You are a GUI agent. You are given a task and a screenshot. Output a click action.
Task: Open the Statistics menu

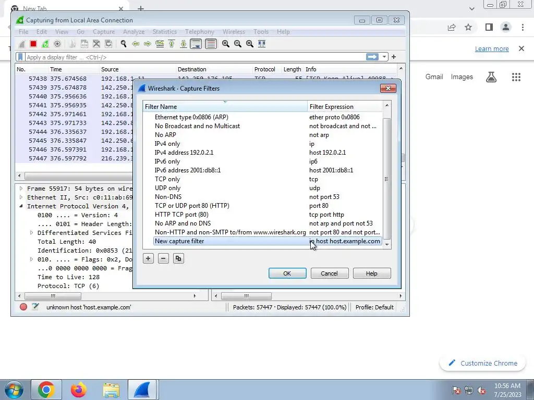pos(164,32)
